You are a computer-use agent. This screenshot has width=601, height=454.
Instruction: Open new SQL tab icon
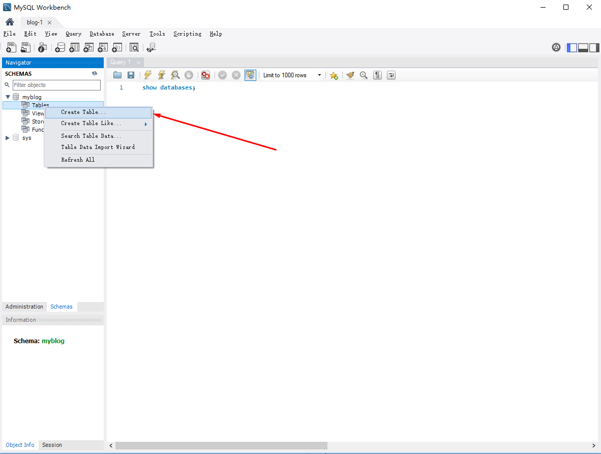(x=11, y=47)
